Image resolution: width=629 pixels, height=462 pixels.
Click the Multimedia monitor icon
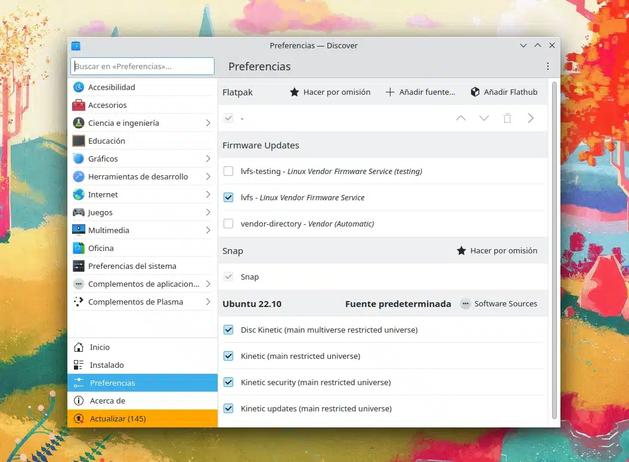point(79,230)
